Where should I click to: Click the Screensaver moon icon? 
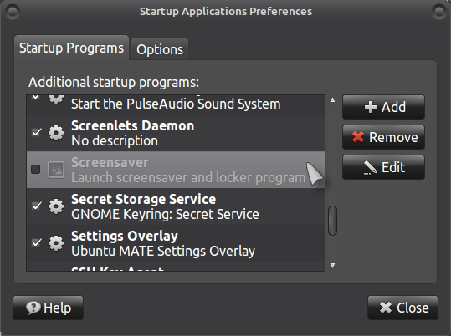coord(56,170)
